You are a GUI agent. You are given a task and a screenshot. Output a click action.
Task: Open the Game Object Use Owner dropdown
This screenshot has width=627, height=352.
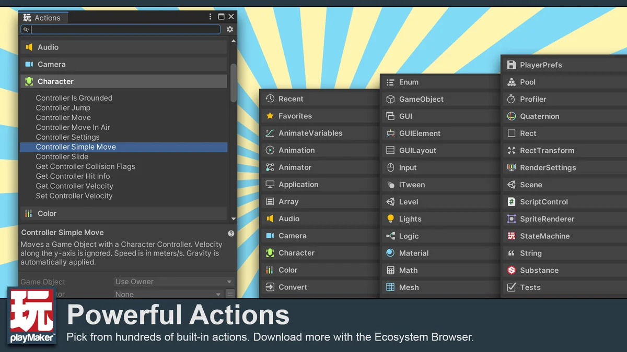173,282
